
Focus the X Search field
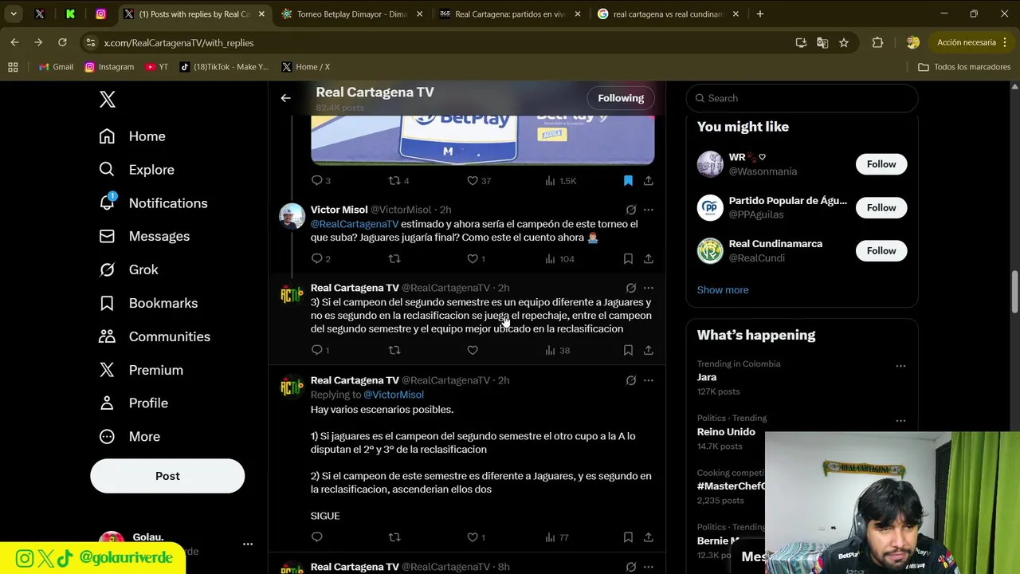(802, 98)
